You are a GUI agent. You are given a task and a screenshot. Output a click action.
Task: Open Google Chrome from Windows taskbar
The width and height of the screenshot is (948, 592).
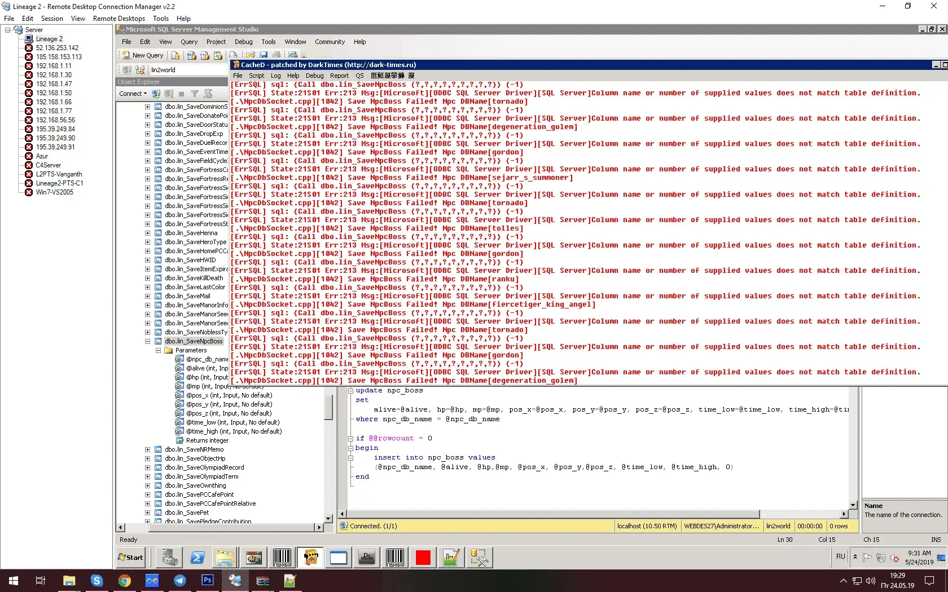124,581
